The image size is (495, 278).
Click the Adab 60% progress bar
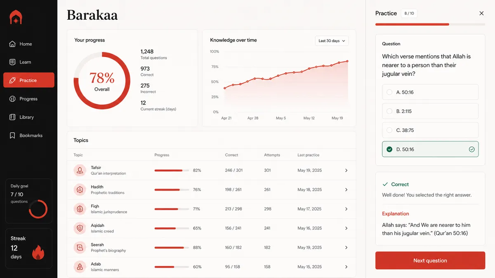click(172, 267)
